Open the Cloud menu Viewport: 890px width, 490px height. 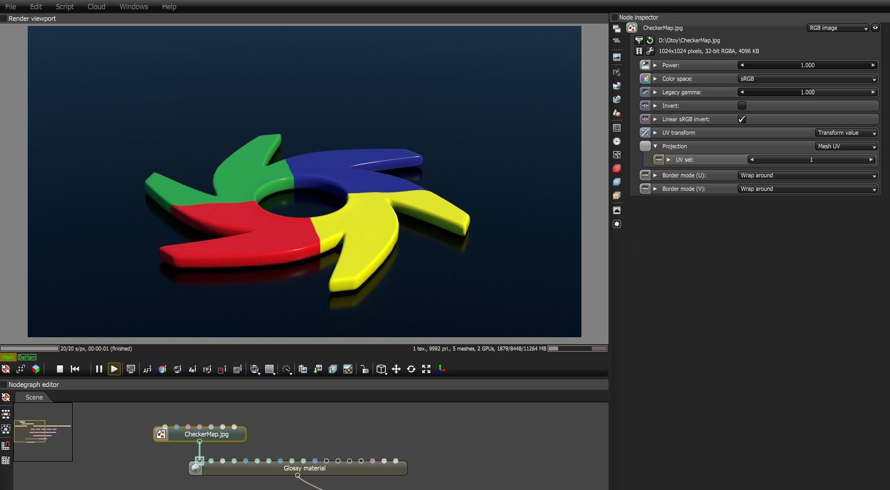pyautogui.click(x=96, y=6)
